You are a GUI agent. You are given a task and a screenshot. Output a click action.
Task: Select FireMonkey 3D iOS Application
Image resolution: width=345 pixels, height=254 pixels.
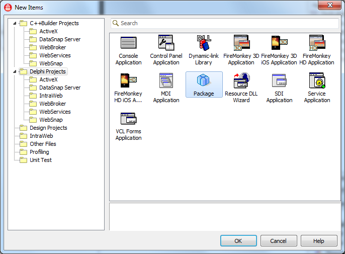pos(279,50)
